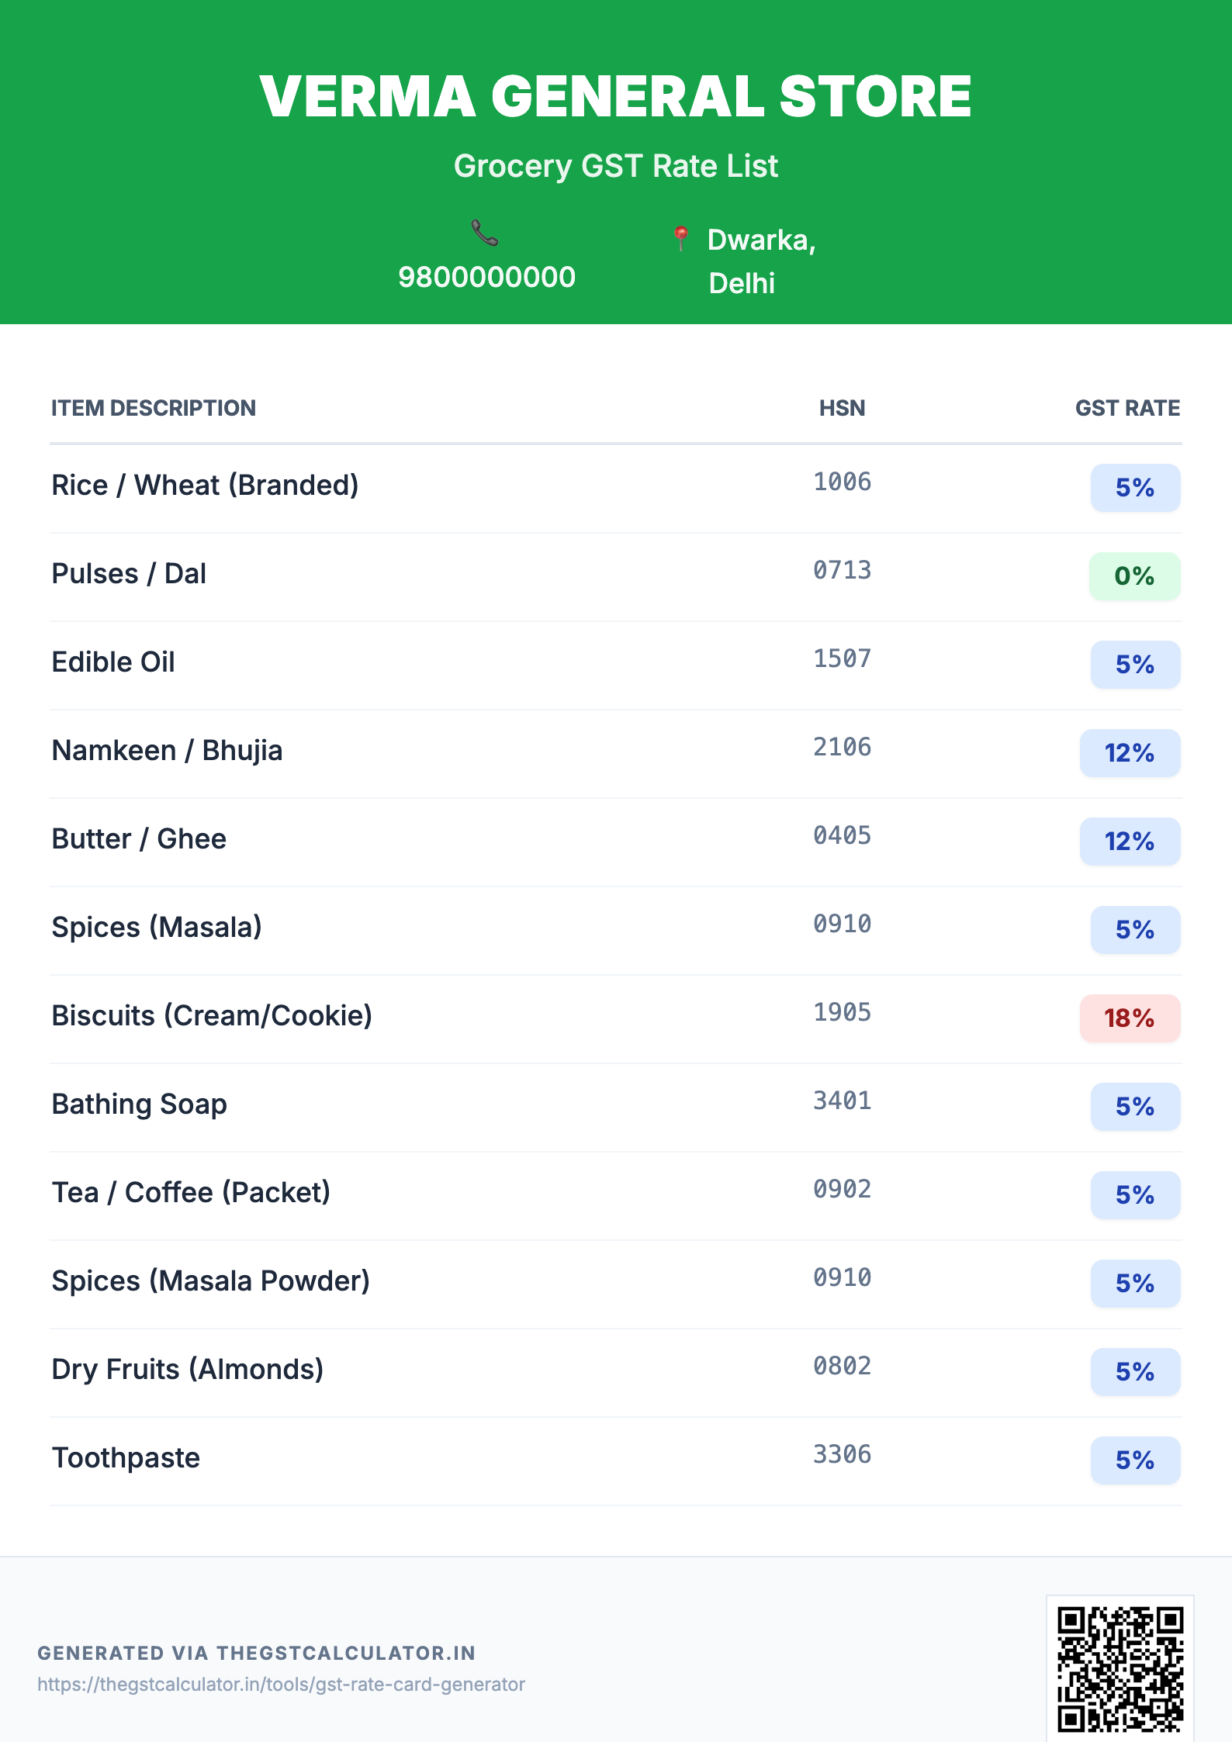Viewport: 1232px width, 1742px height.
Task: Select the Edible Oil item name
Action: (113, 662)
